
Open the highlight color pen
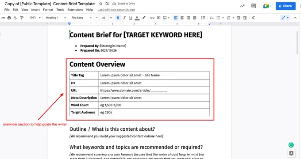click(x=143, y=18)
